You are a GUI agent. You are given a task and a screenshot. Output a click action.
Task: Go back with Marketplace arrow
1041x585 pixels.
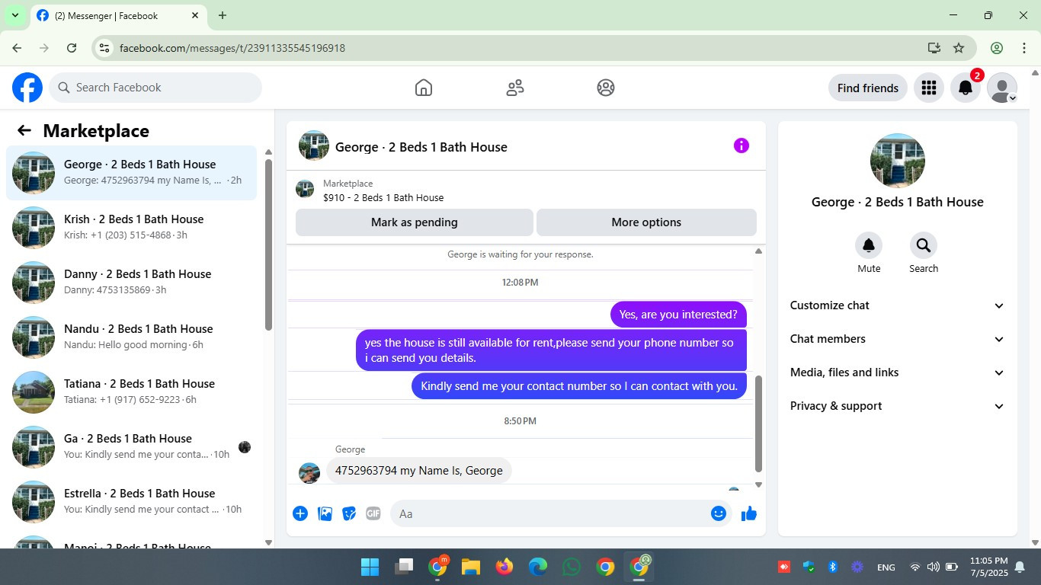pyautogui.click(x=24, y=130)
